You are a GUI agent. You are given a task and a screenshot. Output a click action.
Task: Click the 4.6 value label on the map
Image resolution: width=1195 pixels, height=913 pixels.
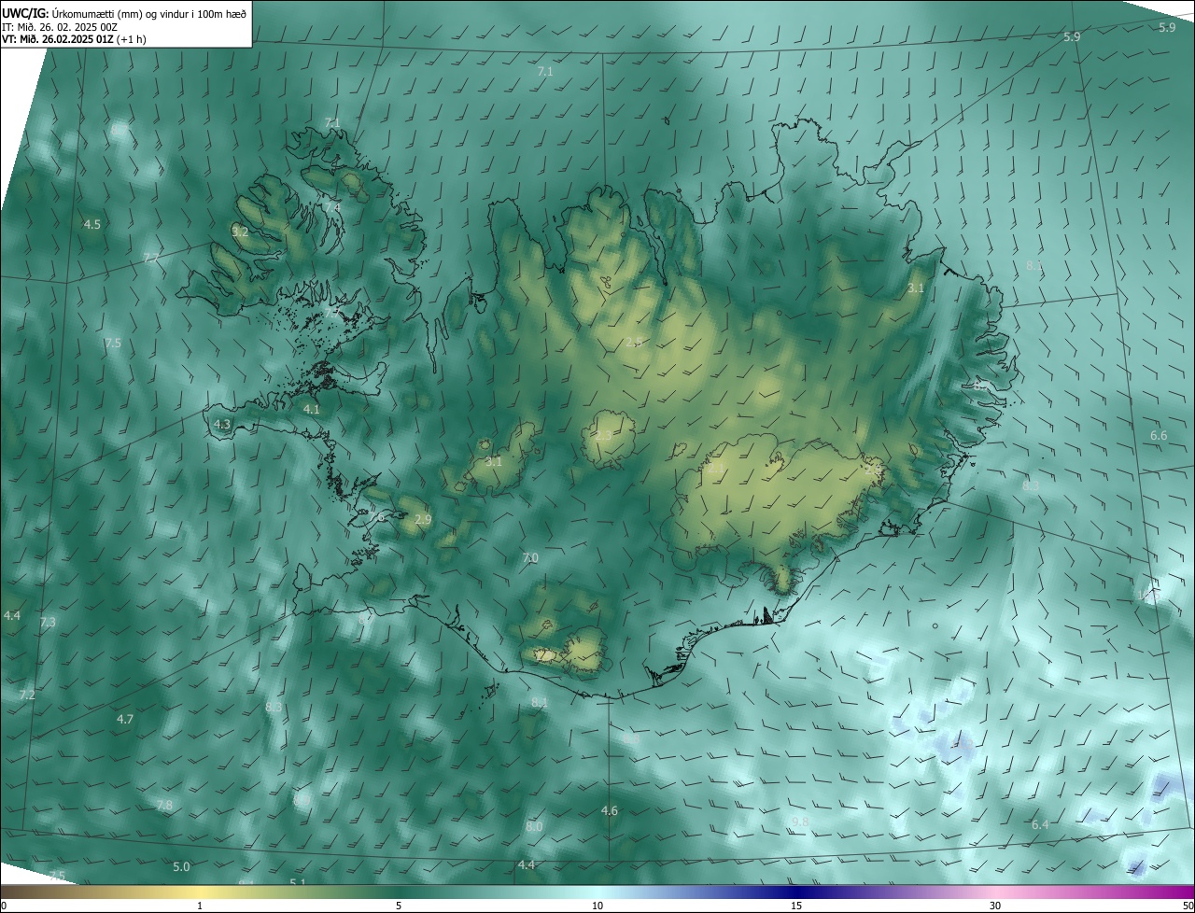609,811
